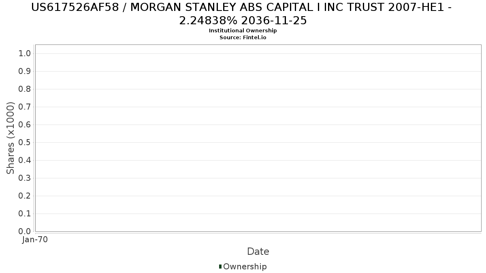Image resolution: width=486 pixels, height=273 pixels.
Task: Click the 0.9 y-axis tick label
Action: [25, 71]
